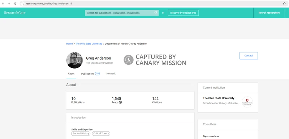Open the ResearchGate logo homepage
The width and height of the screenshot is (289, 139).
[15, 13]
